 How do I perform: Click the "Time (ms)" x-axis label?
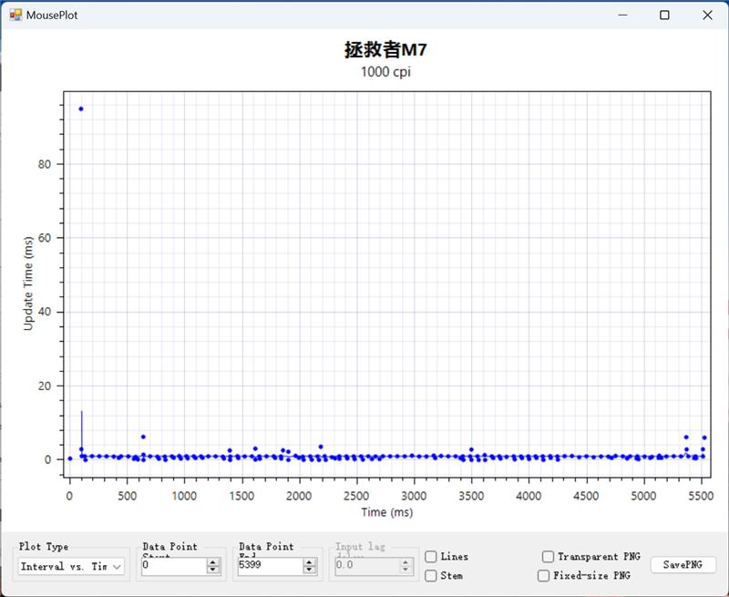point(386,512)
